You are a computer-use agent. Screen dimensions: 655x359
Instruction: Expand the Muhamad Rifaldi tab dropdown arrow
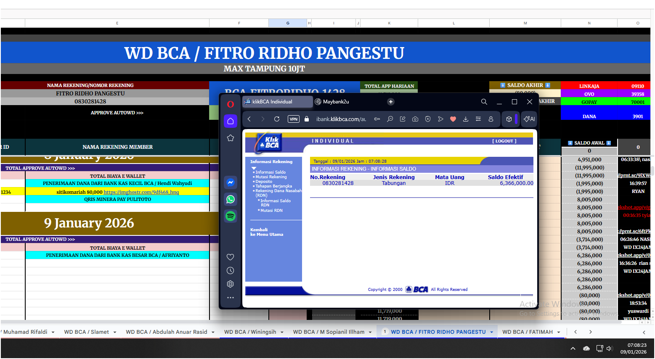53,332
